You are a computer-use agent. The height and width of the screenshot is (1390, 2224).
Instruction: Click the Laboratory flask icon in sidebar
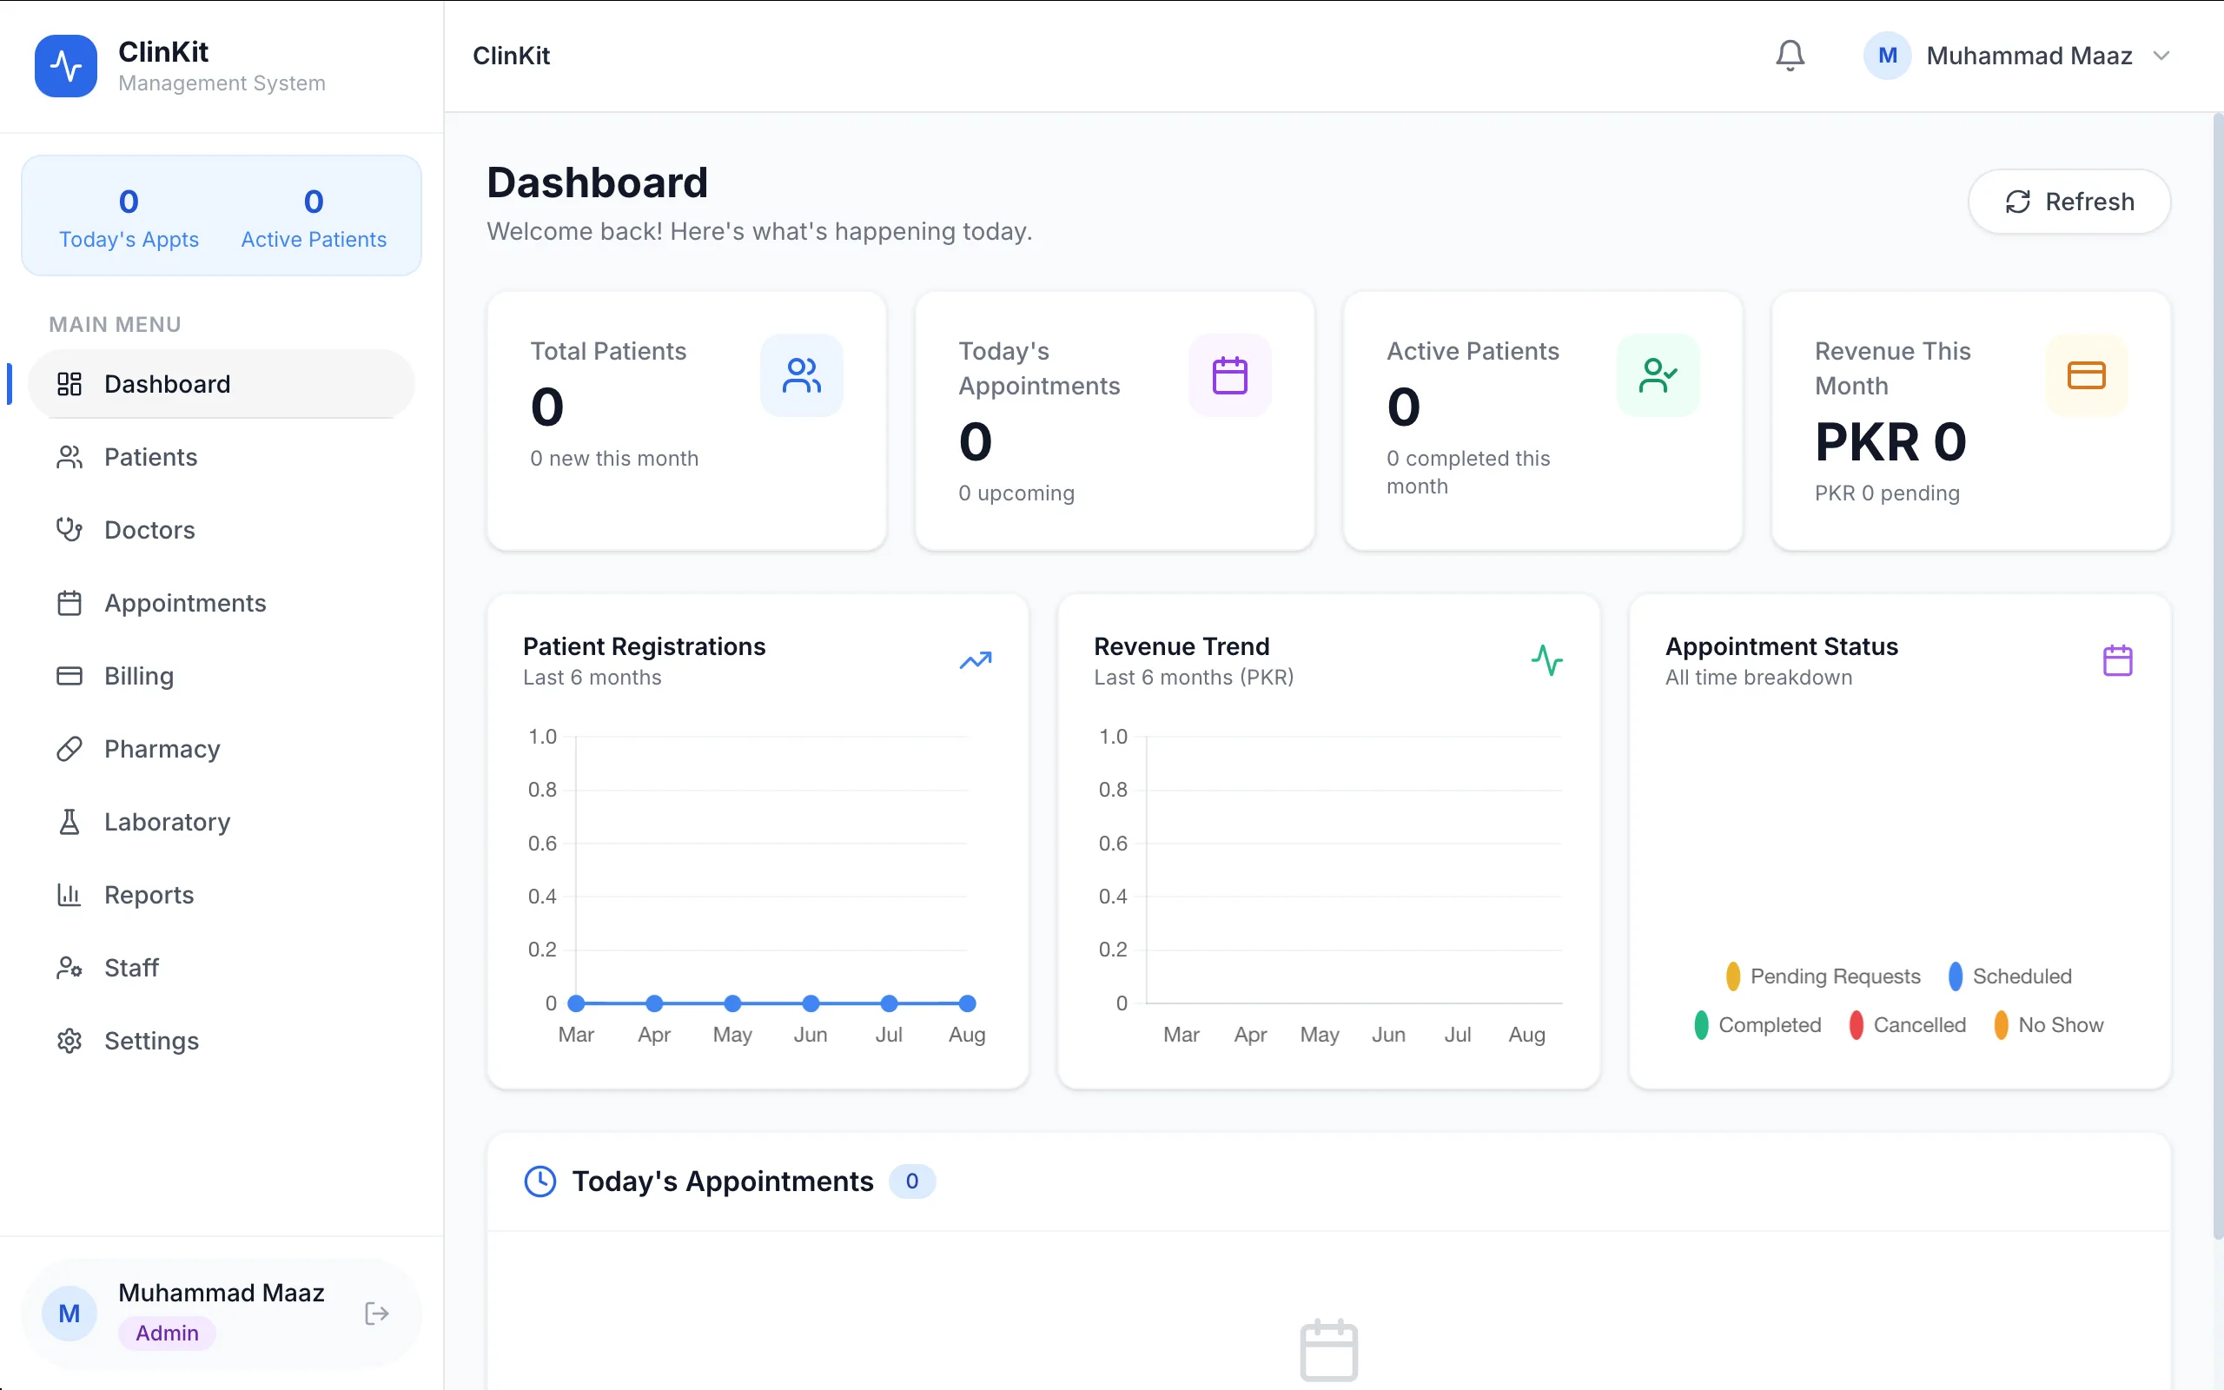pyautogui.click(x=69, y=822)
